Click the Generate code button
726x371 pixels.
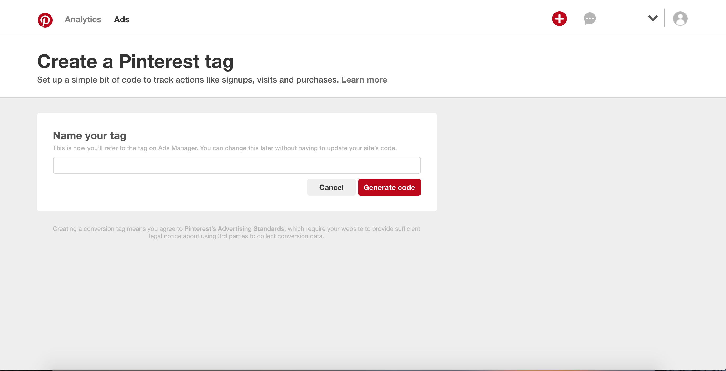coord(389,188)
